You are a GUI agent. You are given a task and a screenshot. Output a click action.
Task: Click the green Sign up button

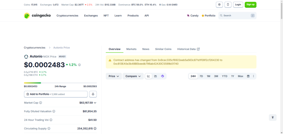pyautogui.click(x=250, y=5)
